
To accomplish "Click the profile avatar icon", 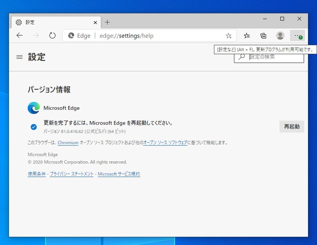I will point(280,36).
